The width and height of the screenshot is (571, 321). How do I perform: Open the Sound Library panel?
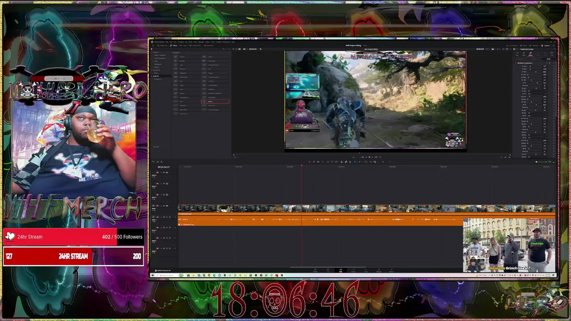pos(195,45)
